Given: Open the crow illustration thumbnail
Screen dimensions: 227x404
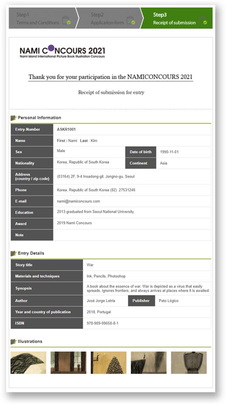Looking at the screenshot, I should point(28,362).
